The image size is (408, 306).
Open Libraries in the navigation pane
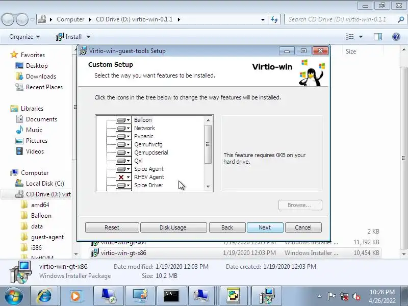(32, 109)
